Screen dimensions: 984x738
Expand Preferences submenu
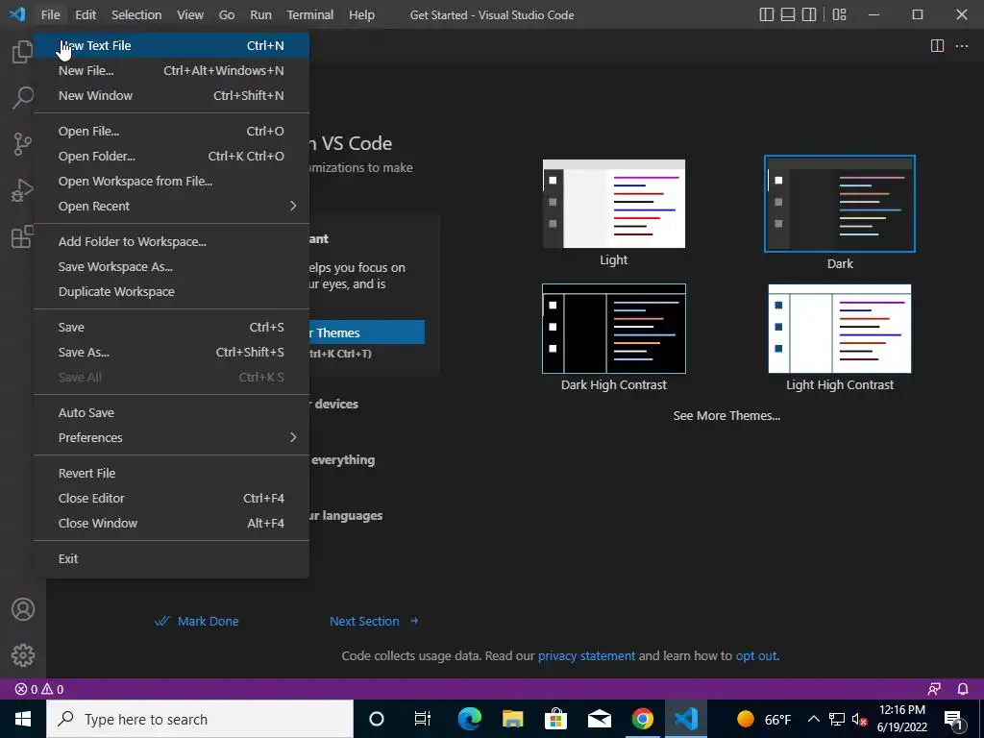point(171,437)
